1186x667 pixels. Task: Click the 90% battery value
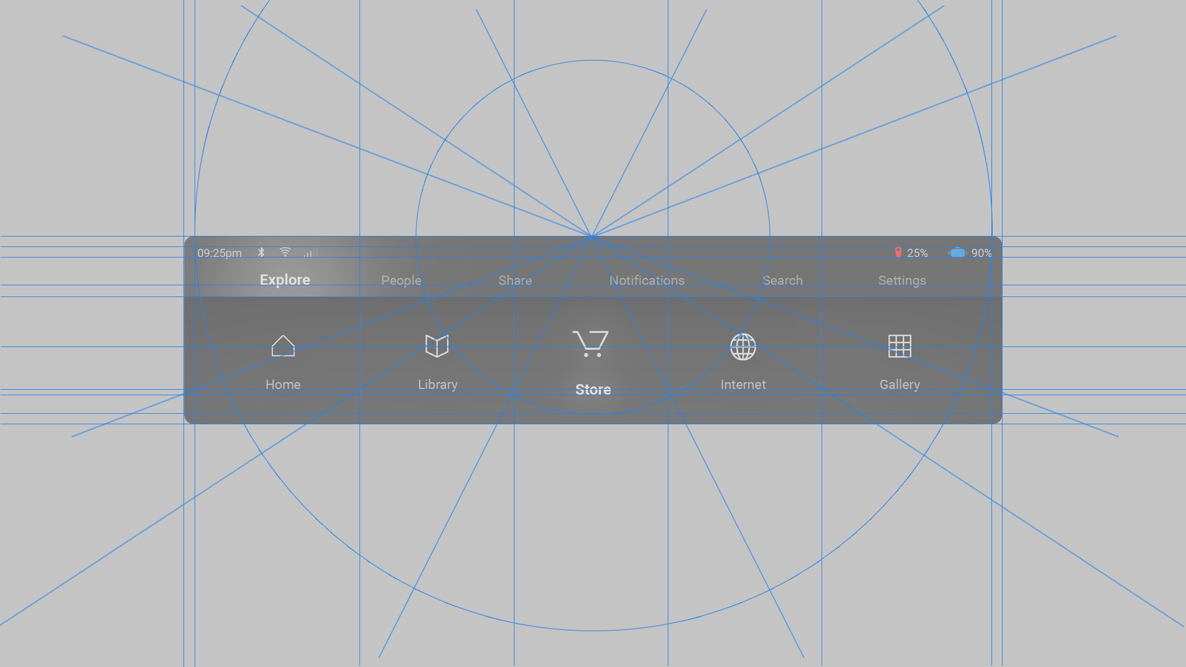(x=982, y=253)
